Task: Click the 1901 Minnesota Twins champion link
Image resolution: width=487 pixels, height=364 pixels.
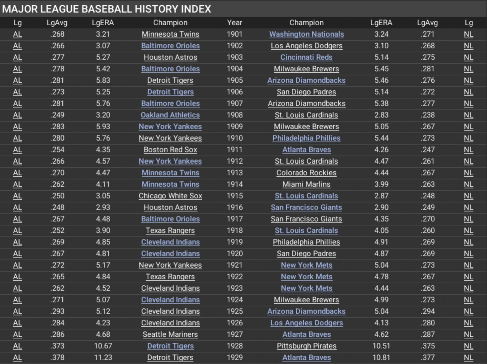Action: [x=170, y=34]
